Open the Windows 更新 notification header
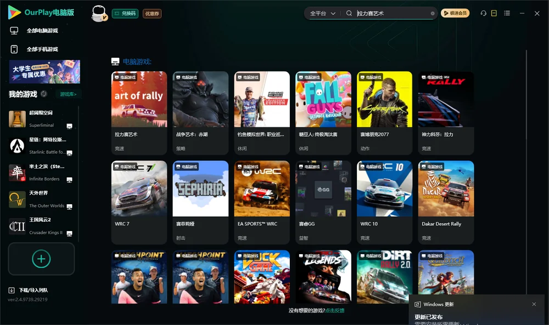 439,304
